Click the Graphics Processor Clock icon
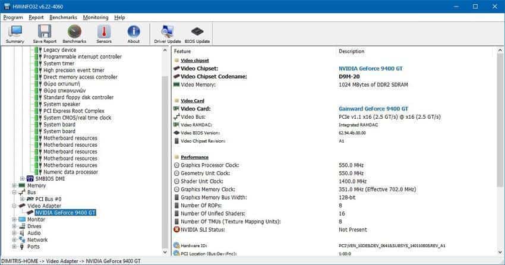The height and width of the screenshot is (265, 505). click(176, 165)
